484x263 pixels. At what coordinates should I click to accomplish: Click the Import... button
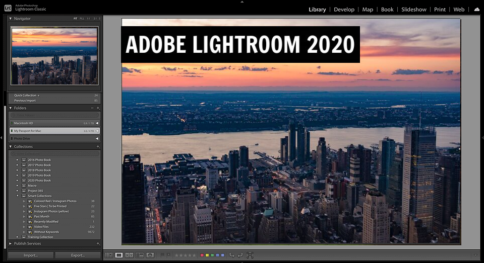pos(31,255)
